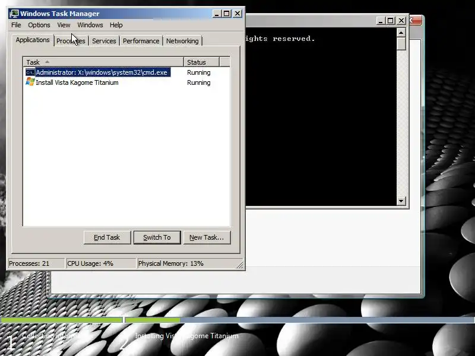Click 'rights reserved.' text in command prompt
475x356 pixels.
point(280,39)
